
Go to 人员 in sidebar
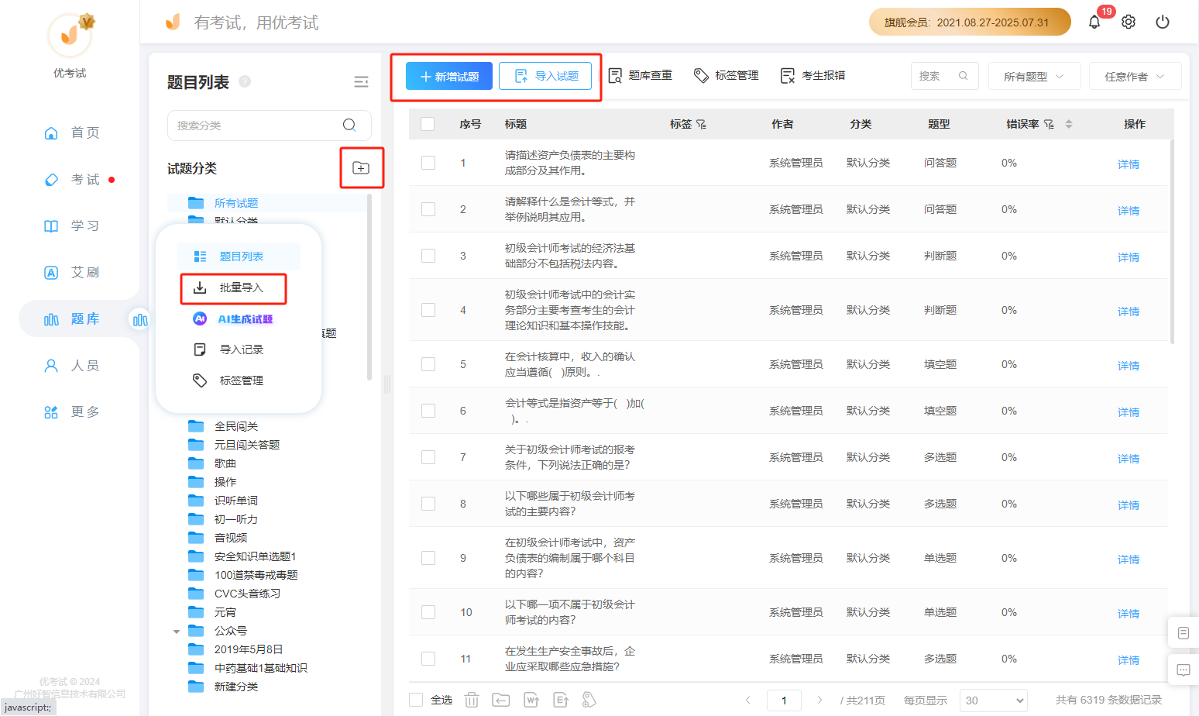(72, 365)
